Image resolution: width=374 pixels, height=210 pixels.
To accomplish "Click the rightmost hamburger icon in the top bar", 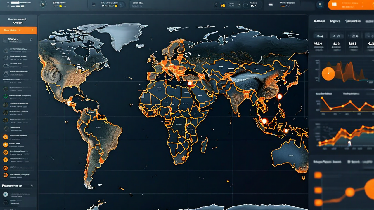I will coord(270,5).
